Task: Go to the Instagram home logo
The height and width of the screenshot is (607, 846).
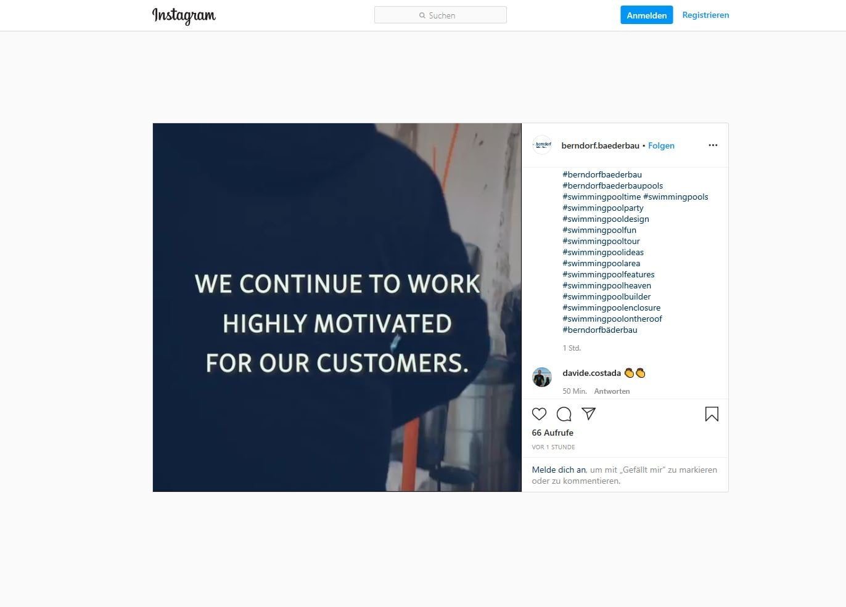Action: pyautogui.click(x=184, y=15)
